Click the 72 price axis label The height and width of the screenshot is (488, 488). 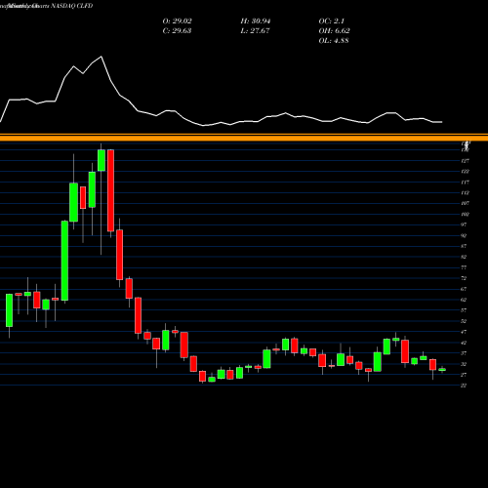coord(464,278)
